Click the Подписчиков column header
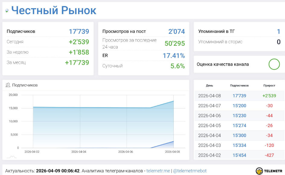Image resolution: width=285 pixels, height=175 pixels. pos(239,85)
